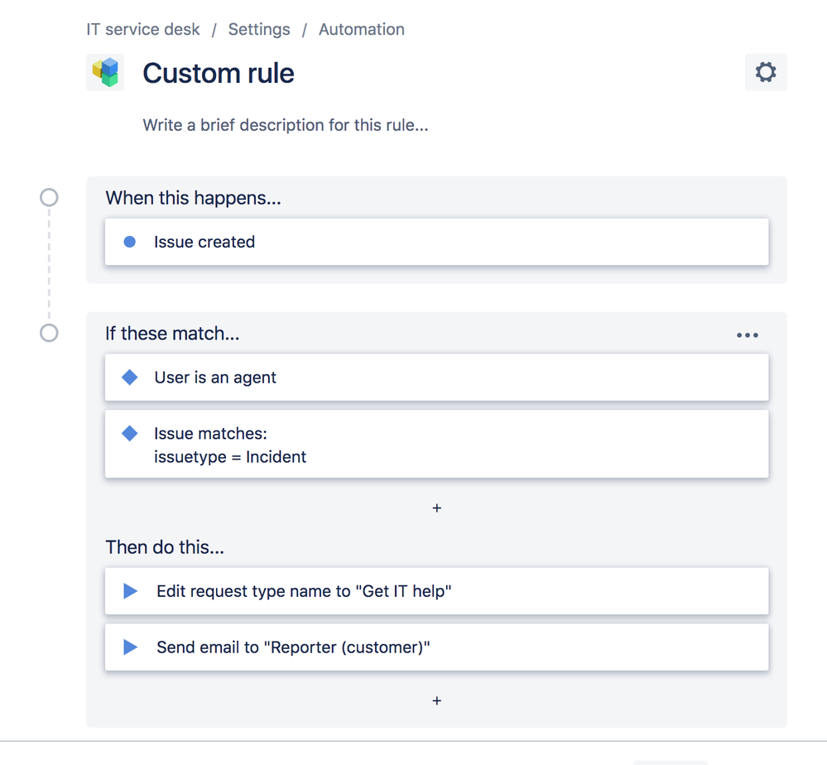Expand the User is an agent condition

coord(436,377)
